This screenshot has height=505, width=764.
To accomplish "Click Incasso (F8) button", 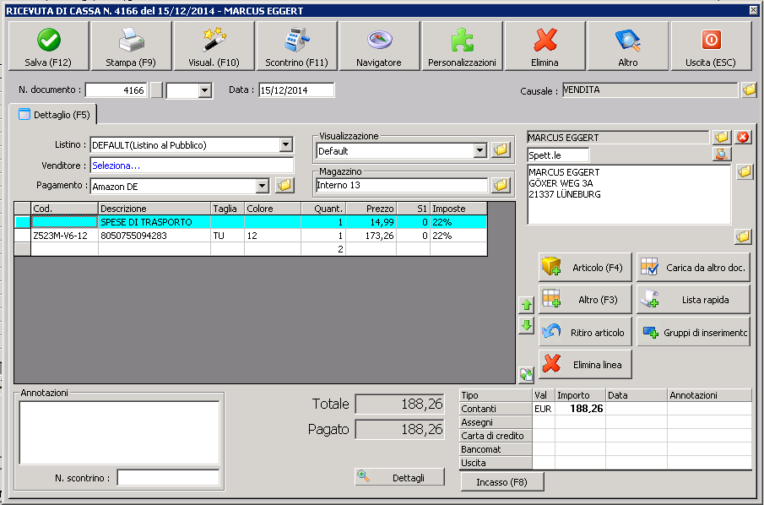I will [501, 481].
